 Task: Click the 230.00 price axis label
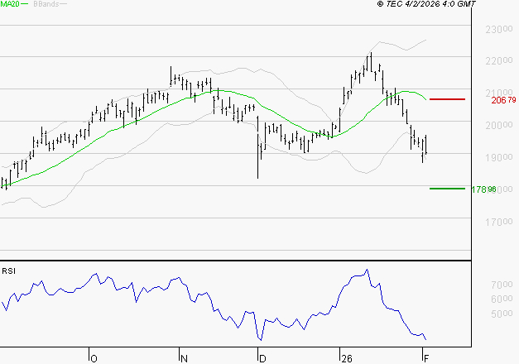(x=499, y=30)
